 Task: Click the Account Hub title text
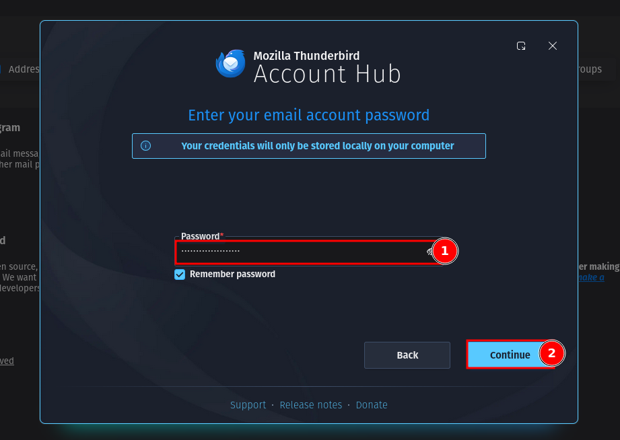[327, 74]
